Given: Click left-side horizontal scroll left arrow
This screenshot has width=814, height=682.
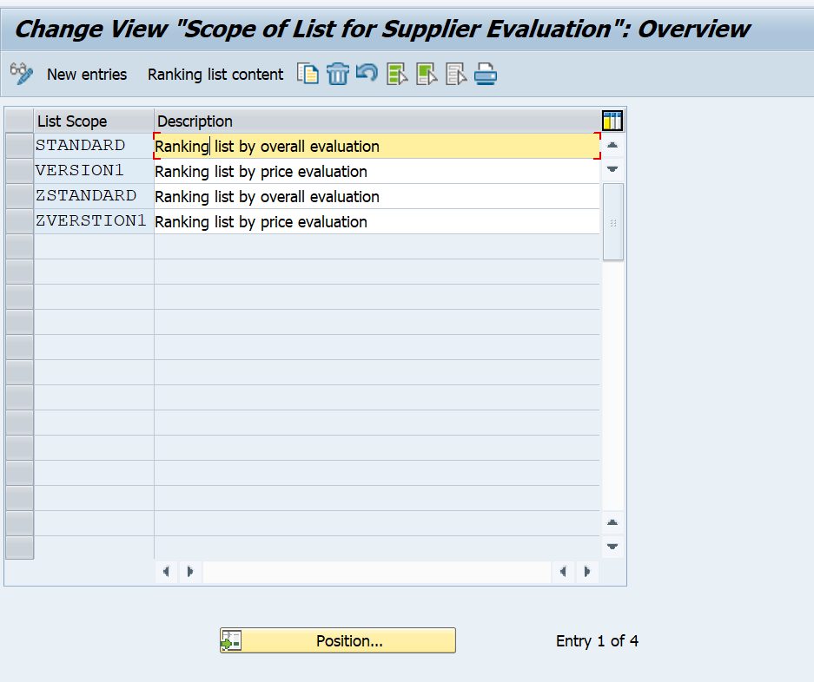Looking at the screenshot, I should 166,572.
